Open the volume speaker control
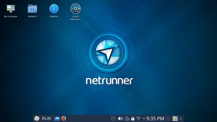The image size is (217, 122). tap(120, 118)
